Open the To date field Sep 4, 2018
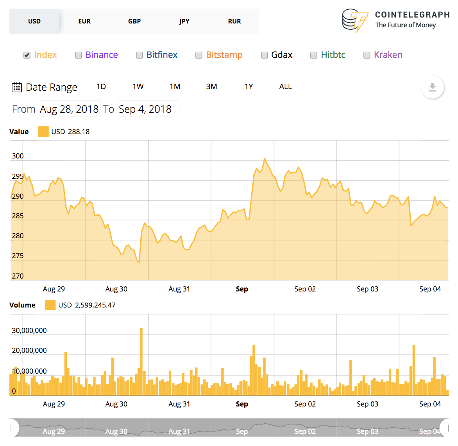Screen dimensions: 458x446 (x=148, y=109)
